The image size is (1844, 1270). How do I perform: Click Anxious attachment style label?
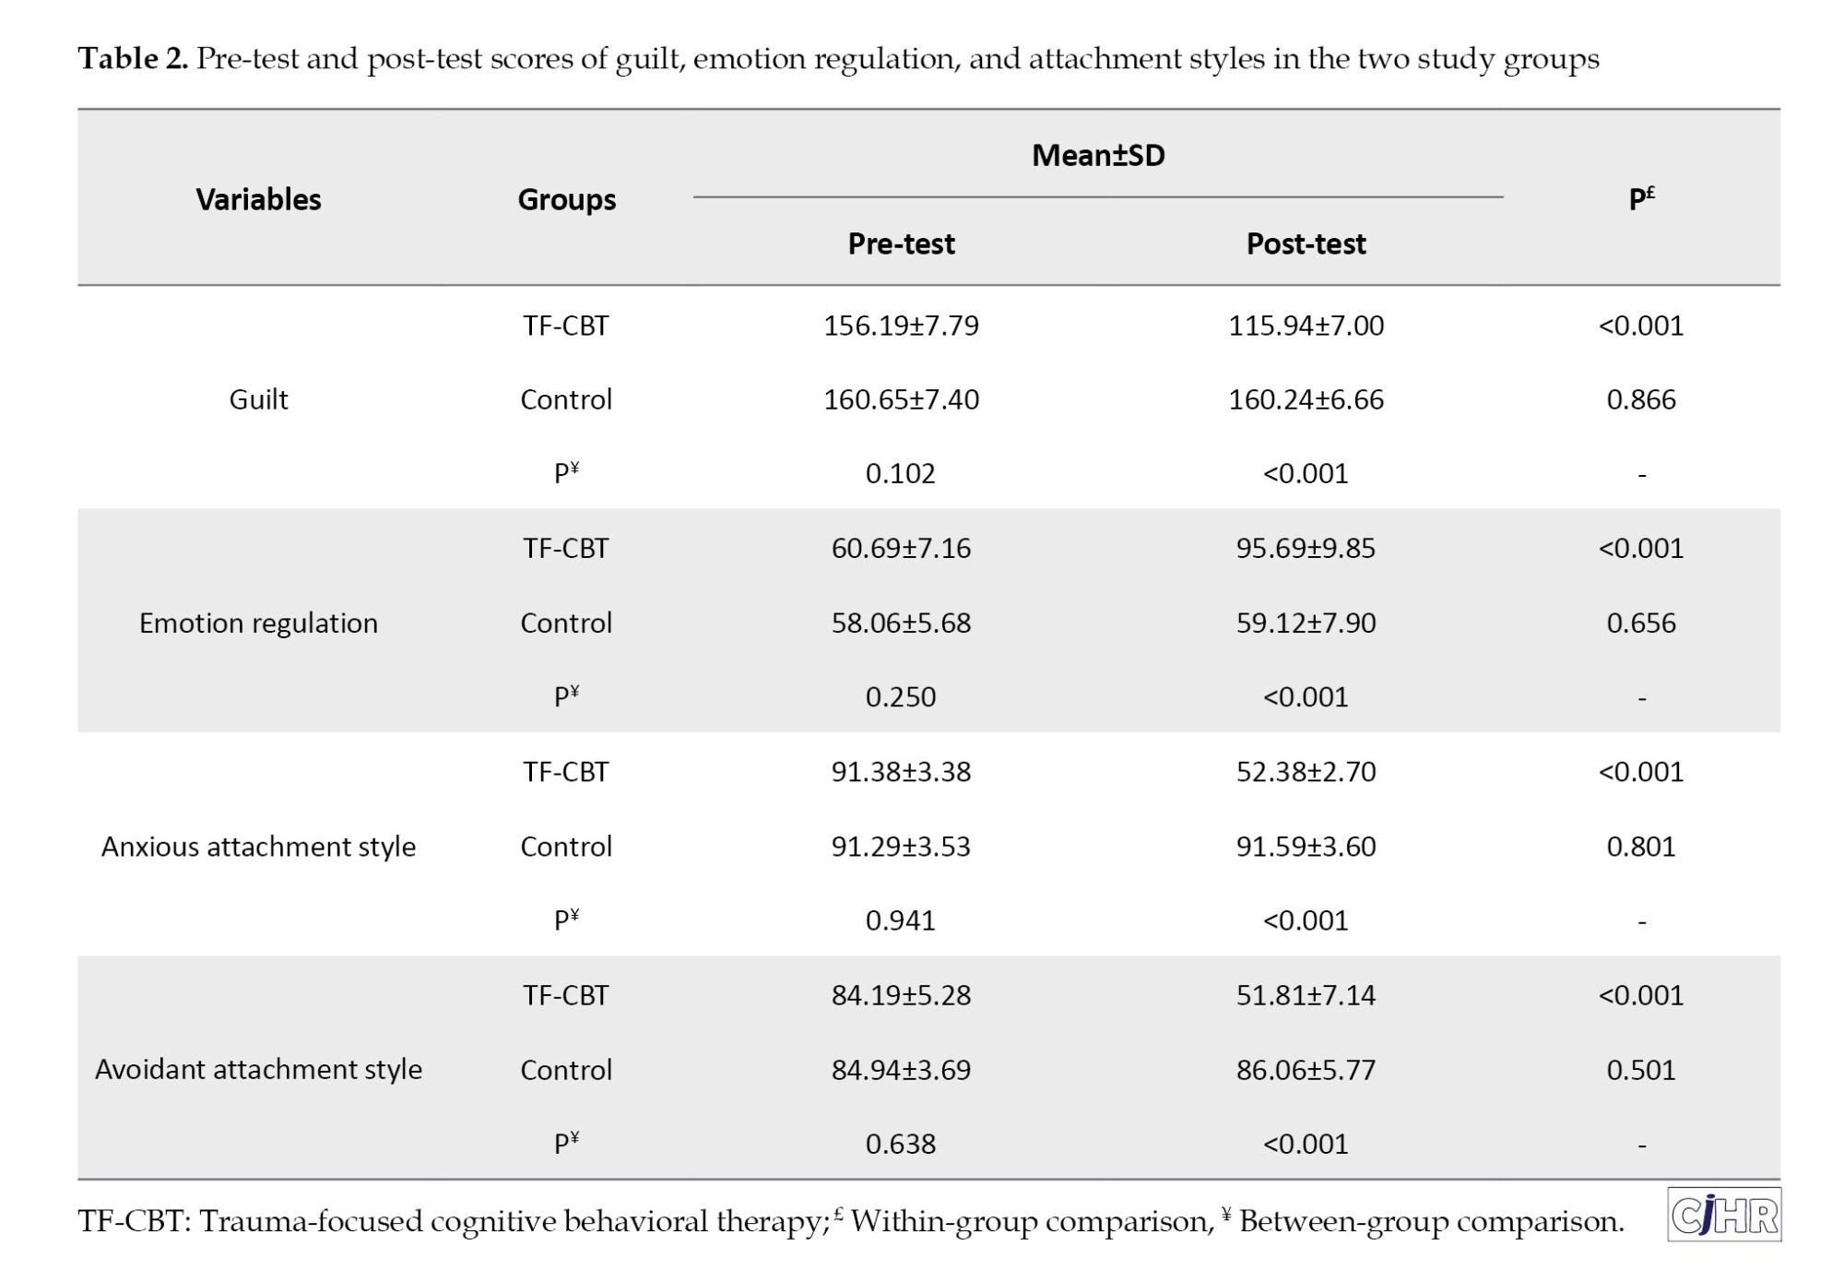pos(258,846)
